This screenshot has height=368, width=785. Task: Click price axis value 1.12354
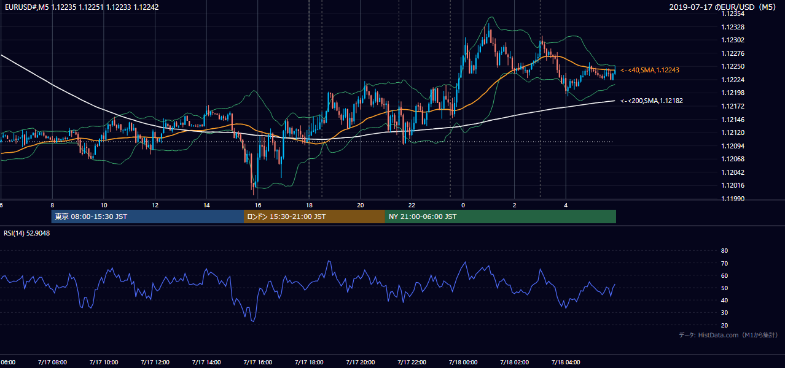point(733,14)
